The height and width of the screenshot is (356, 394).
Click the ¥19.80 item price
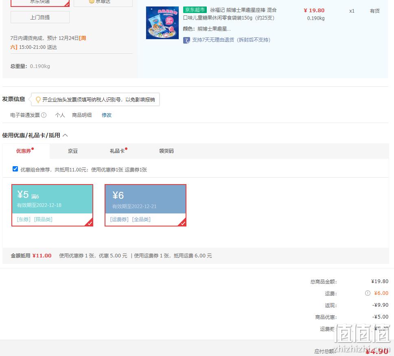coord(314,11)
